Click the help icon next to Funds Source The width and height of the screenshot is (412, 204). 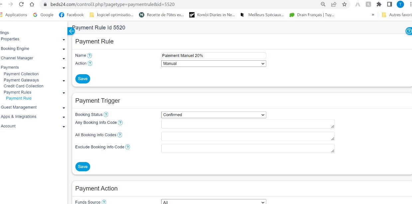104,202
